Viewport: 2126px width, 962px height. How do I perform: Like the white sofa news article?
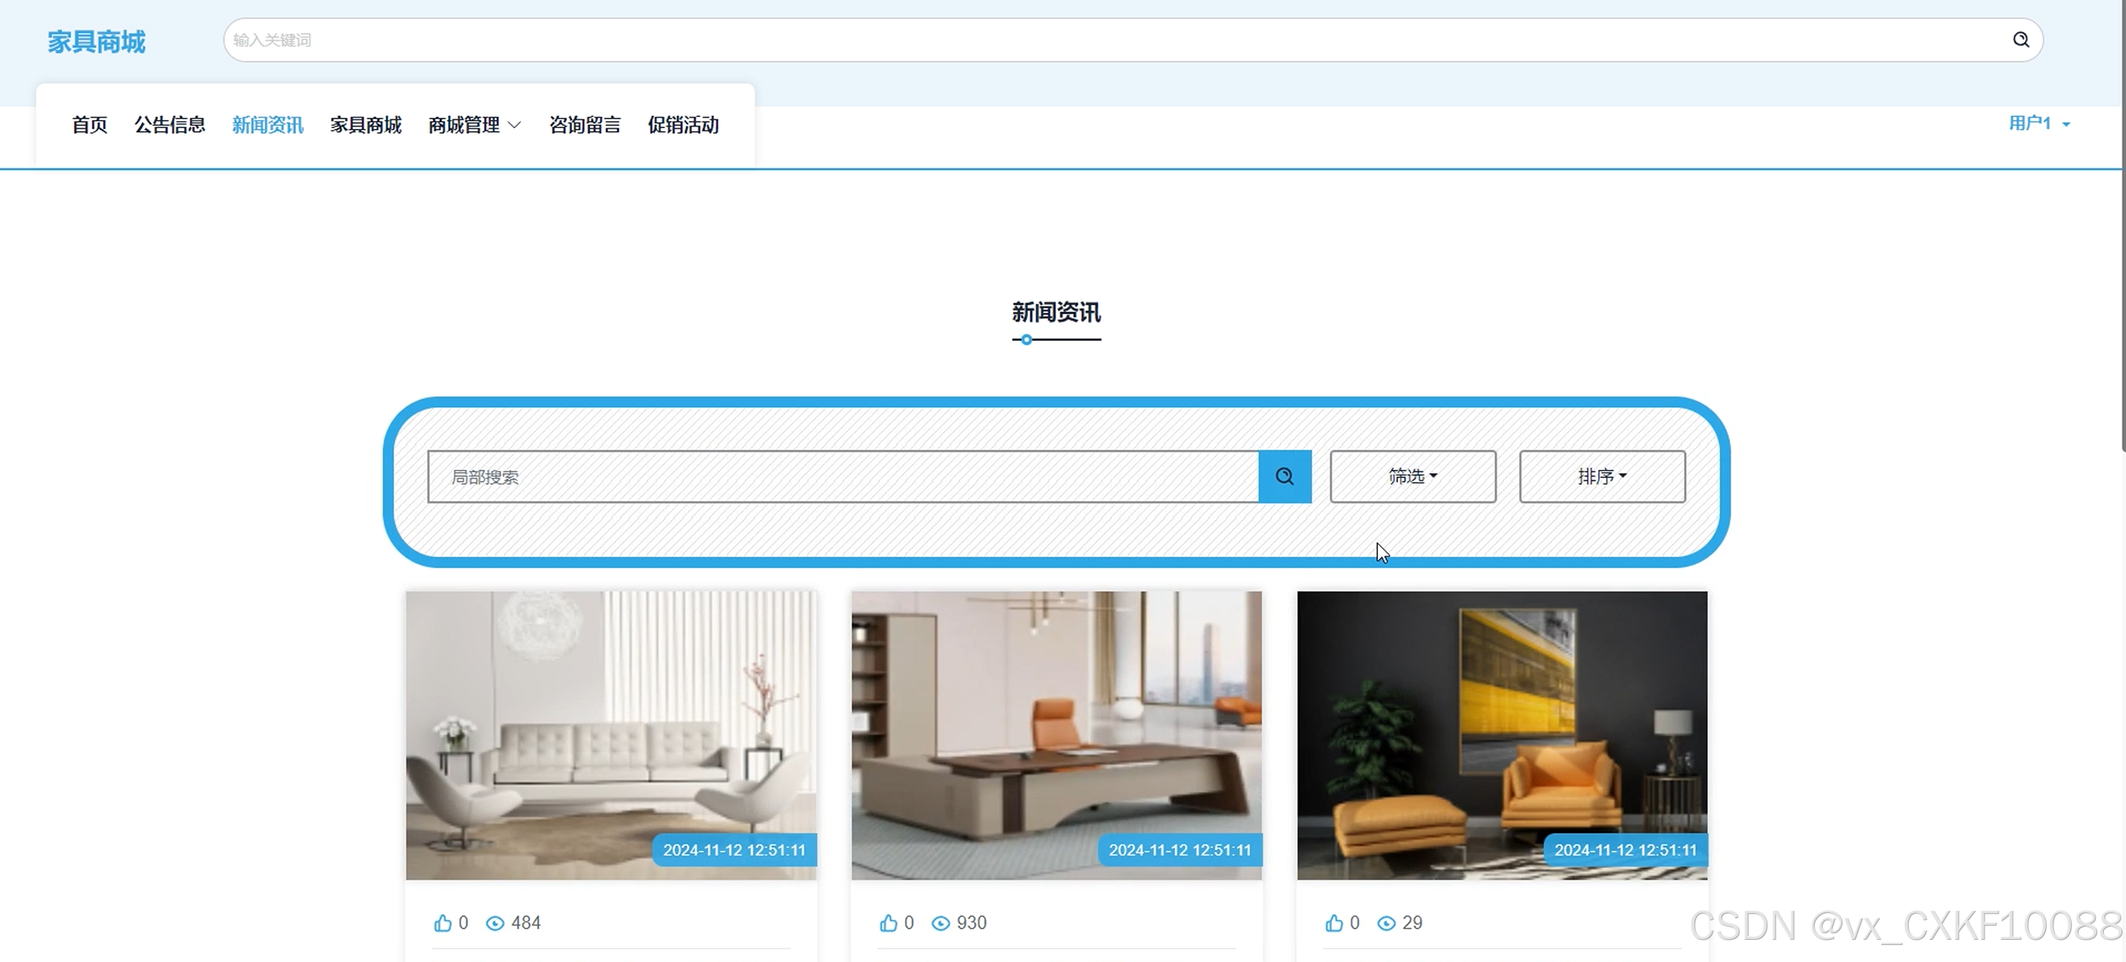coord(443,923)
